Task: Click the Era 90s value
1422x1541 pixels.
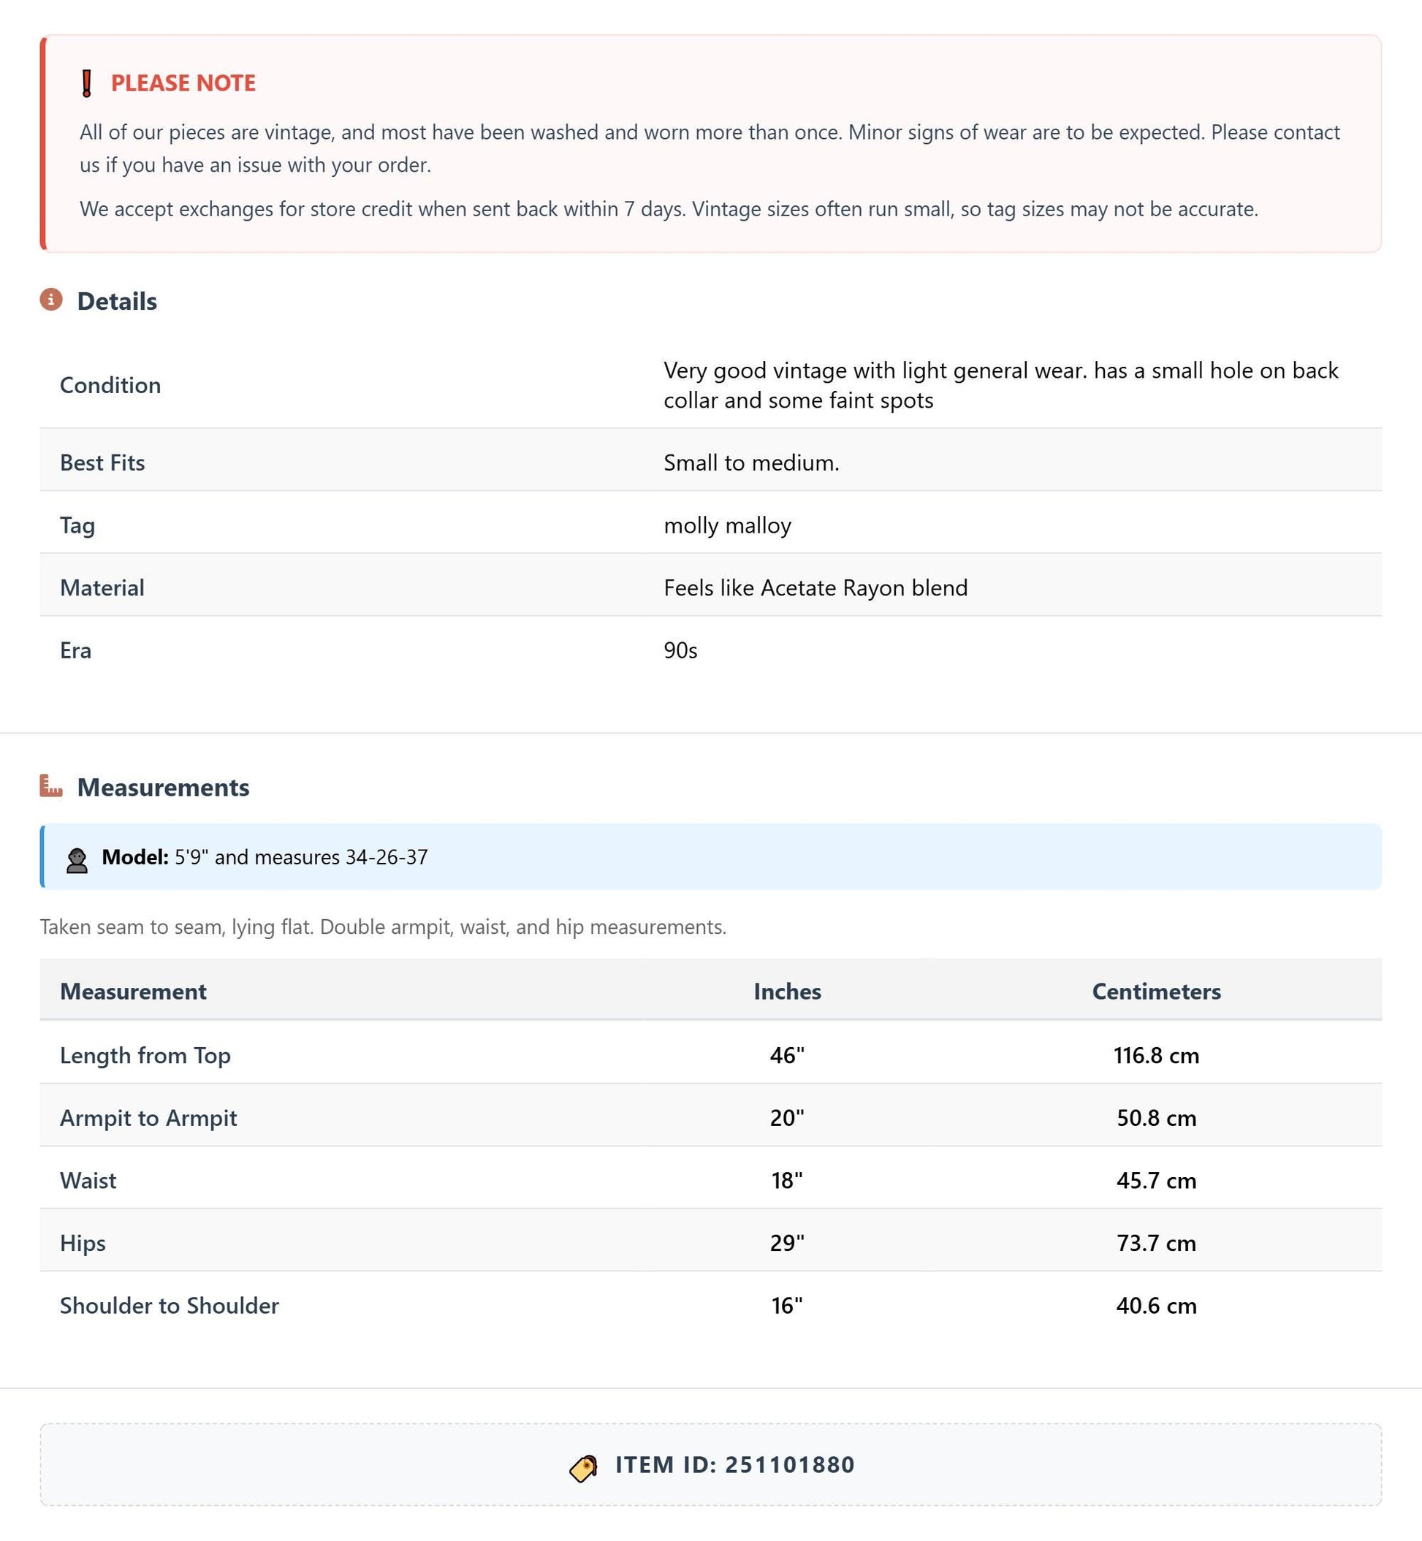Action: (x=680, y=650)
